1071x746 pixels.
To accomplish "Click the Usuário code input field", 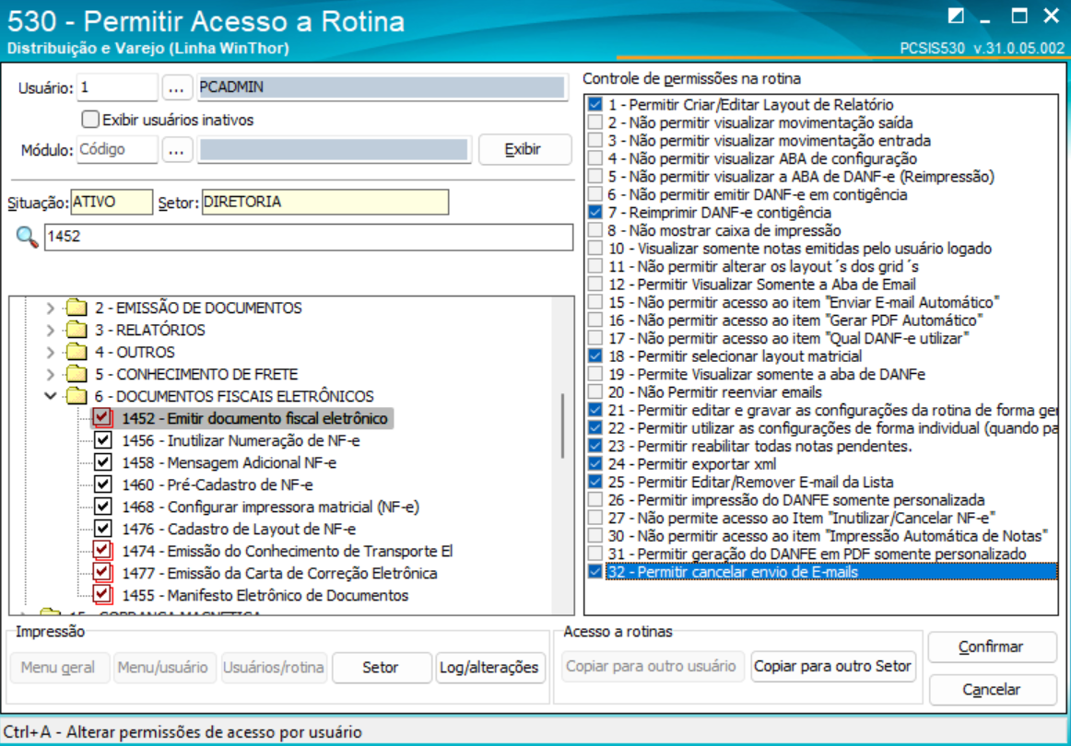I will click(x=117, y=87).
